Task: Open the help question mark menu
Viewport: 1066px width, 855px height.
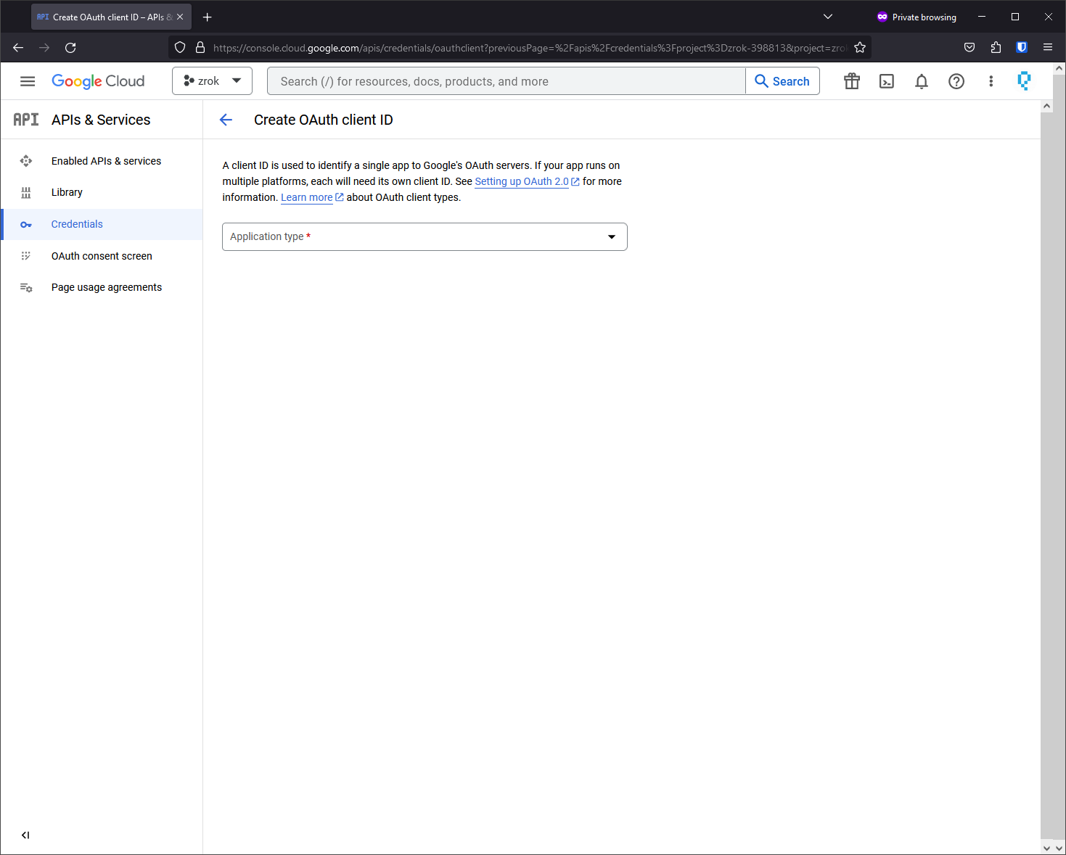Action: (956, 81)
